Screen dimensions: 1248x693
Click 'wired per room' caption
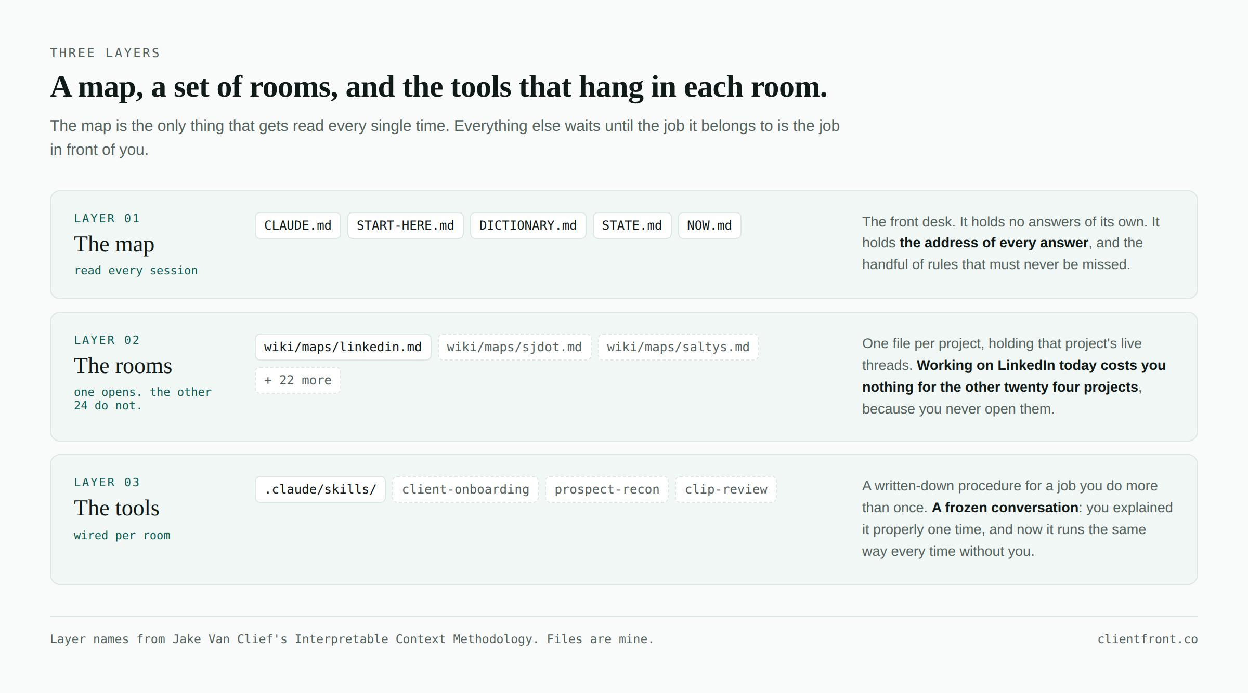coord(122,536)
